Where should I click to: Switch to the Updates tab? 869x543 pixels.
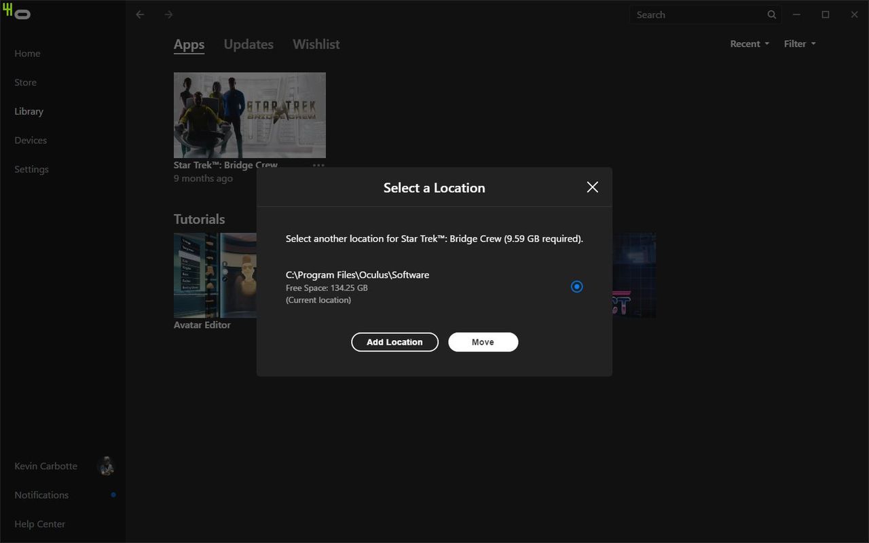pos(248,44)
